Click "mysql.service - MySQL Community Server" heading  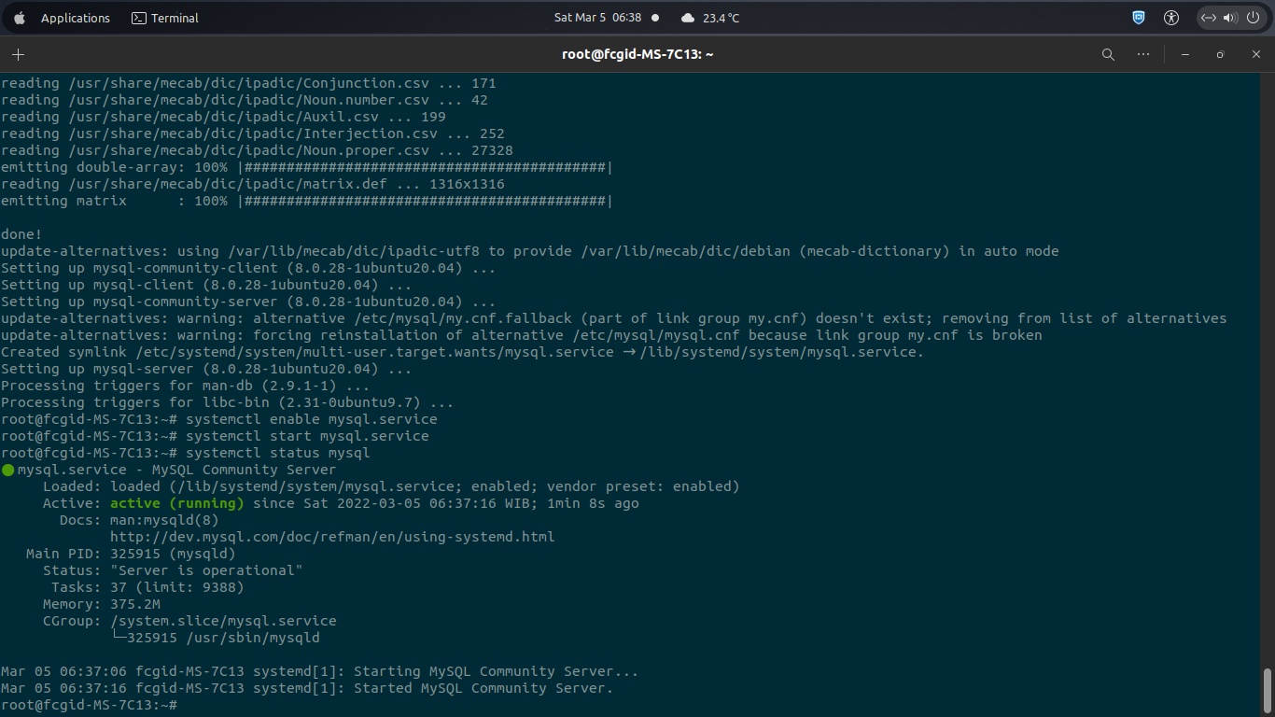(x=176, y=470)
